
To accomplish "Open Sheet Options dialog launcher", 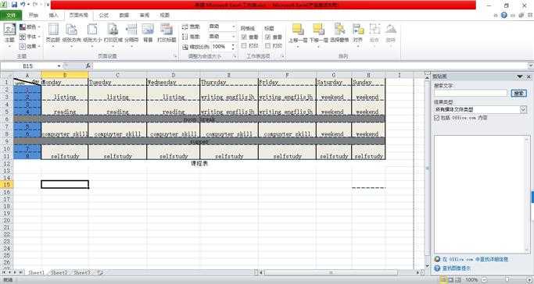I will pyautogui.click(x=282, y=56).
